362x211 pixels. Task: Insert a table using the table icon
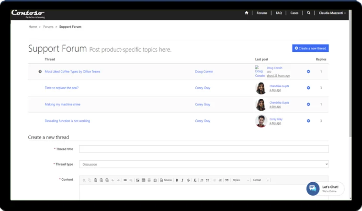coord(143,180)
